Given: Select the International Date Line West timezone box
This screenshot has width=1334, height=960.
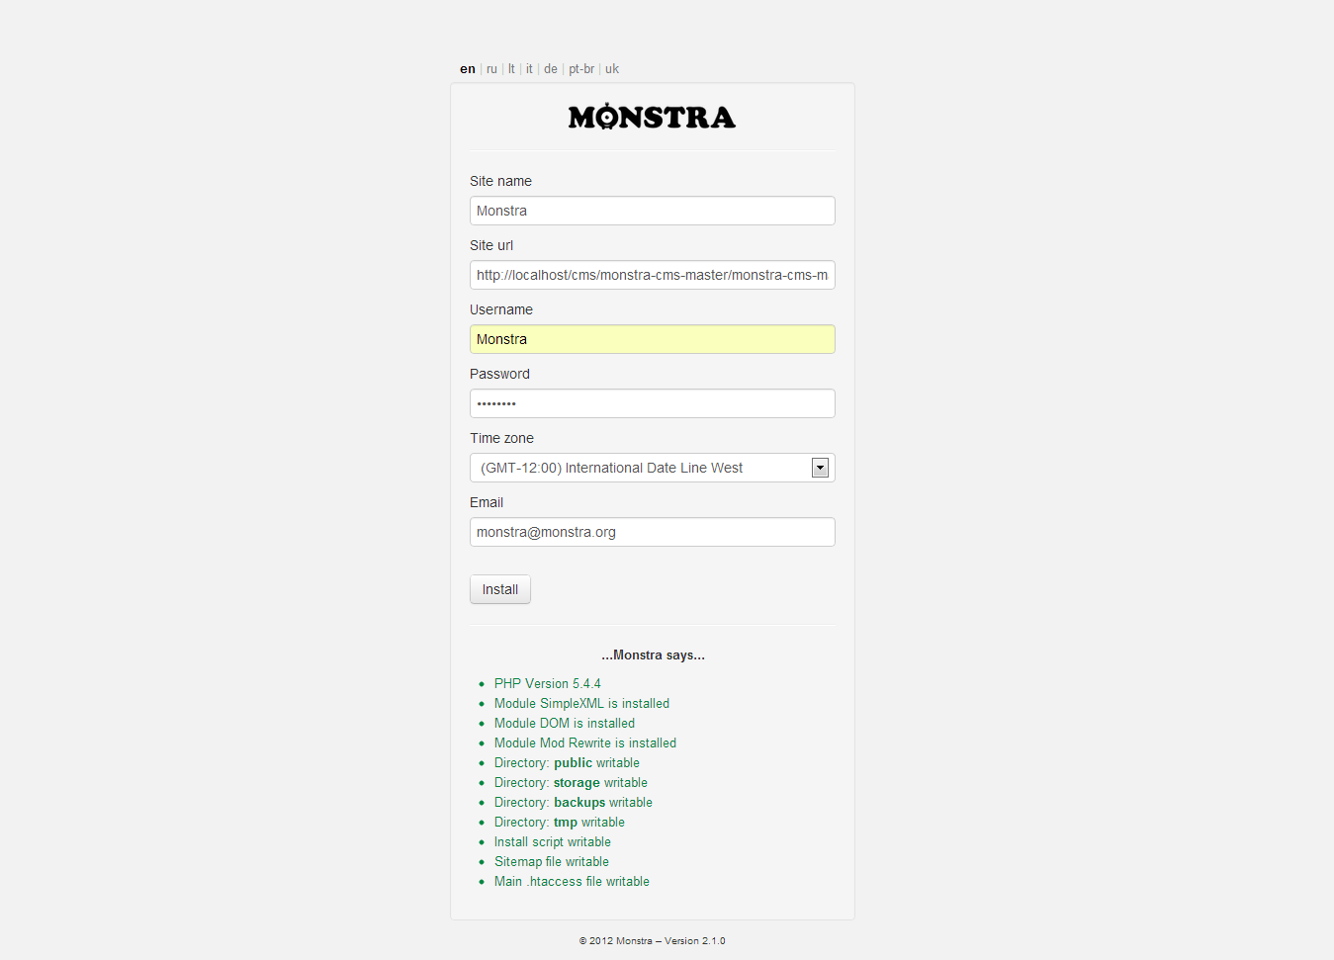Looking at the screenshot, I should [x=641, y=468].
